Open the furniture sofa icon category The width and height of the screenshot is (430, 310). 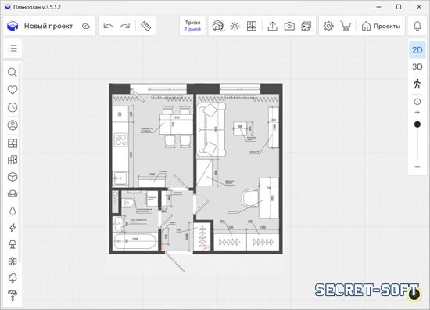[x=13, y=194]
